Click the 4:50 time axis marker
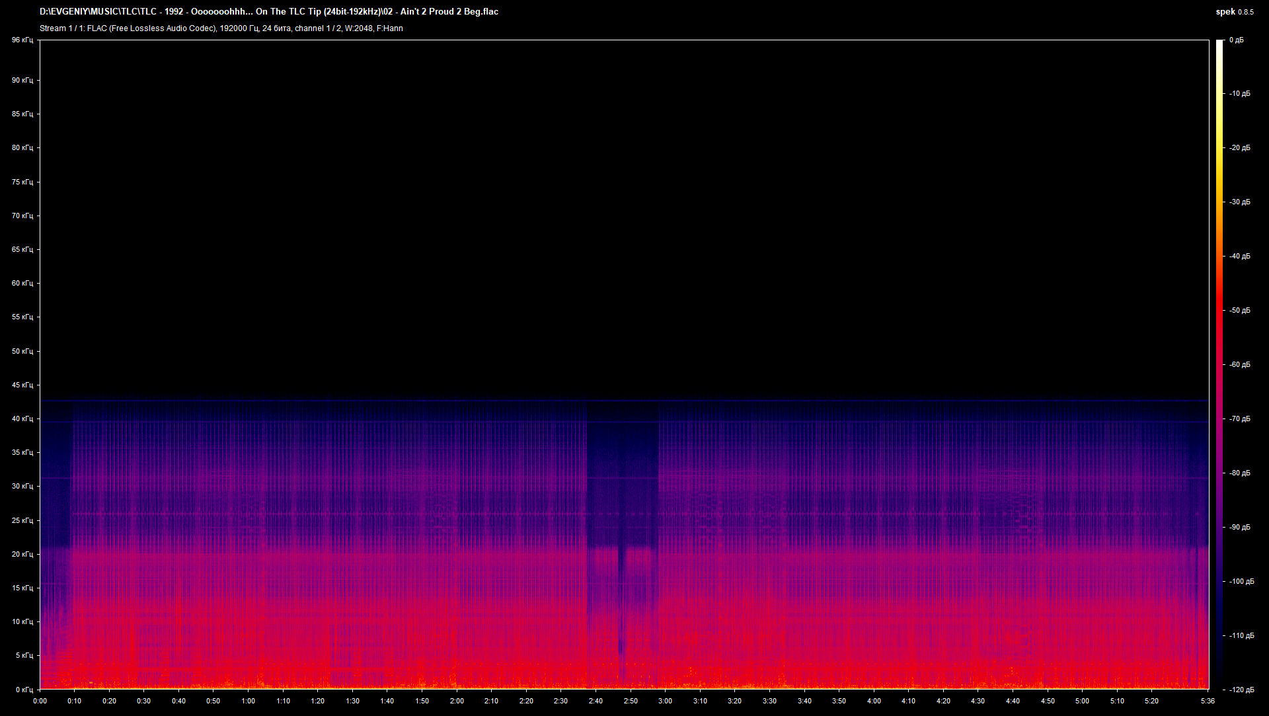This screenshot has height=716, width=1269. 1048,701
